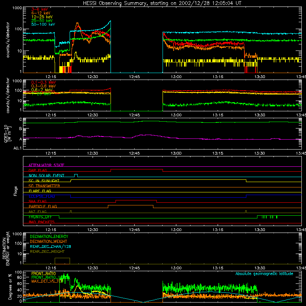
Task: Select the 6-12 keV legend label
Action: click(41, 13)
